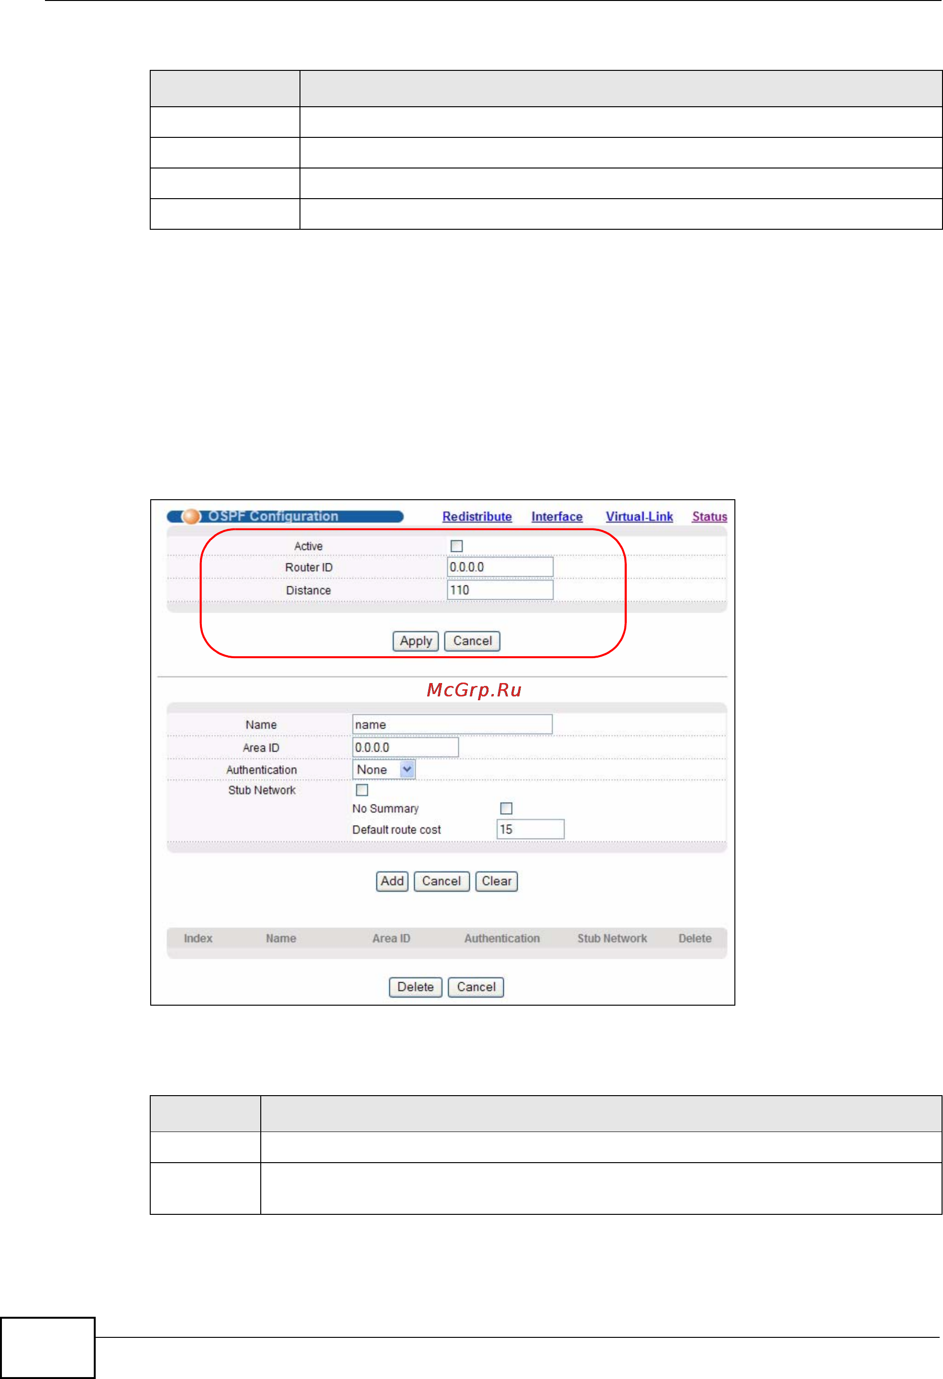Click the Stub Network column header

pyautogui.click(x=612, y=938)
